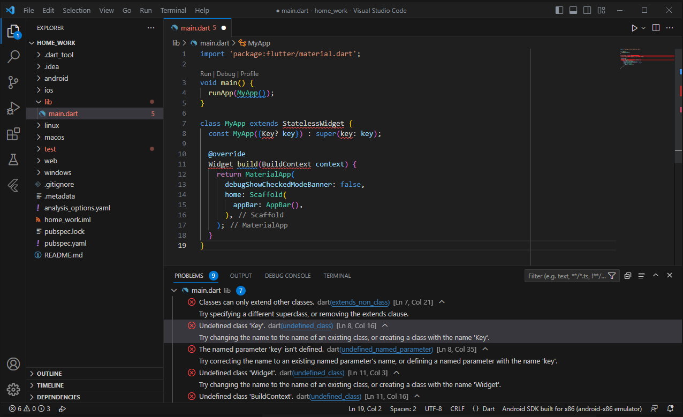Open the Search view icon
Viewport: 683px width, 417px height.
click(x=13, y=57)
